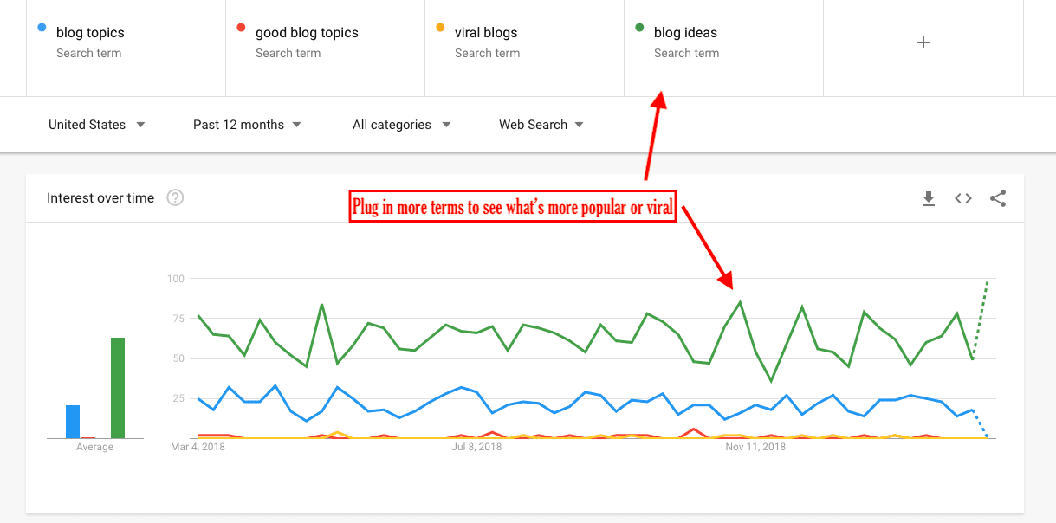Open the United States region dropdown
Screen dimensions: 1056x523
coord(96,125)
